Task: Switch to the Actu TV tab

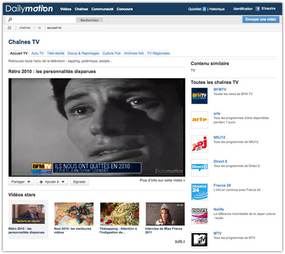Action: (x=38, y=53)
